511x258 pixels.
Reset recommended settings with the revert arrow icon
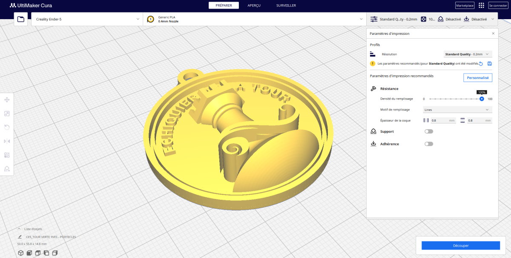[x=481, y=64]
